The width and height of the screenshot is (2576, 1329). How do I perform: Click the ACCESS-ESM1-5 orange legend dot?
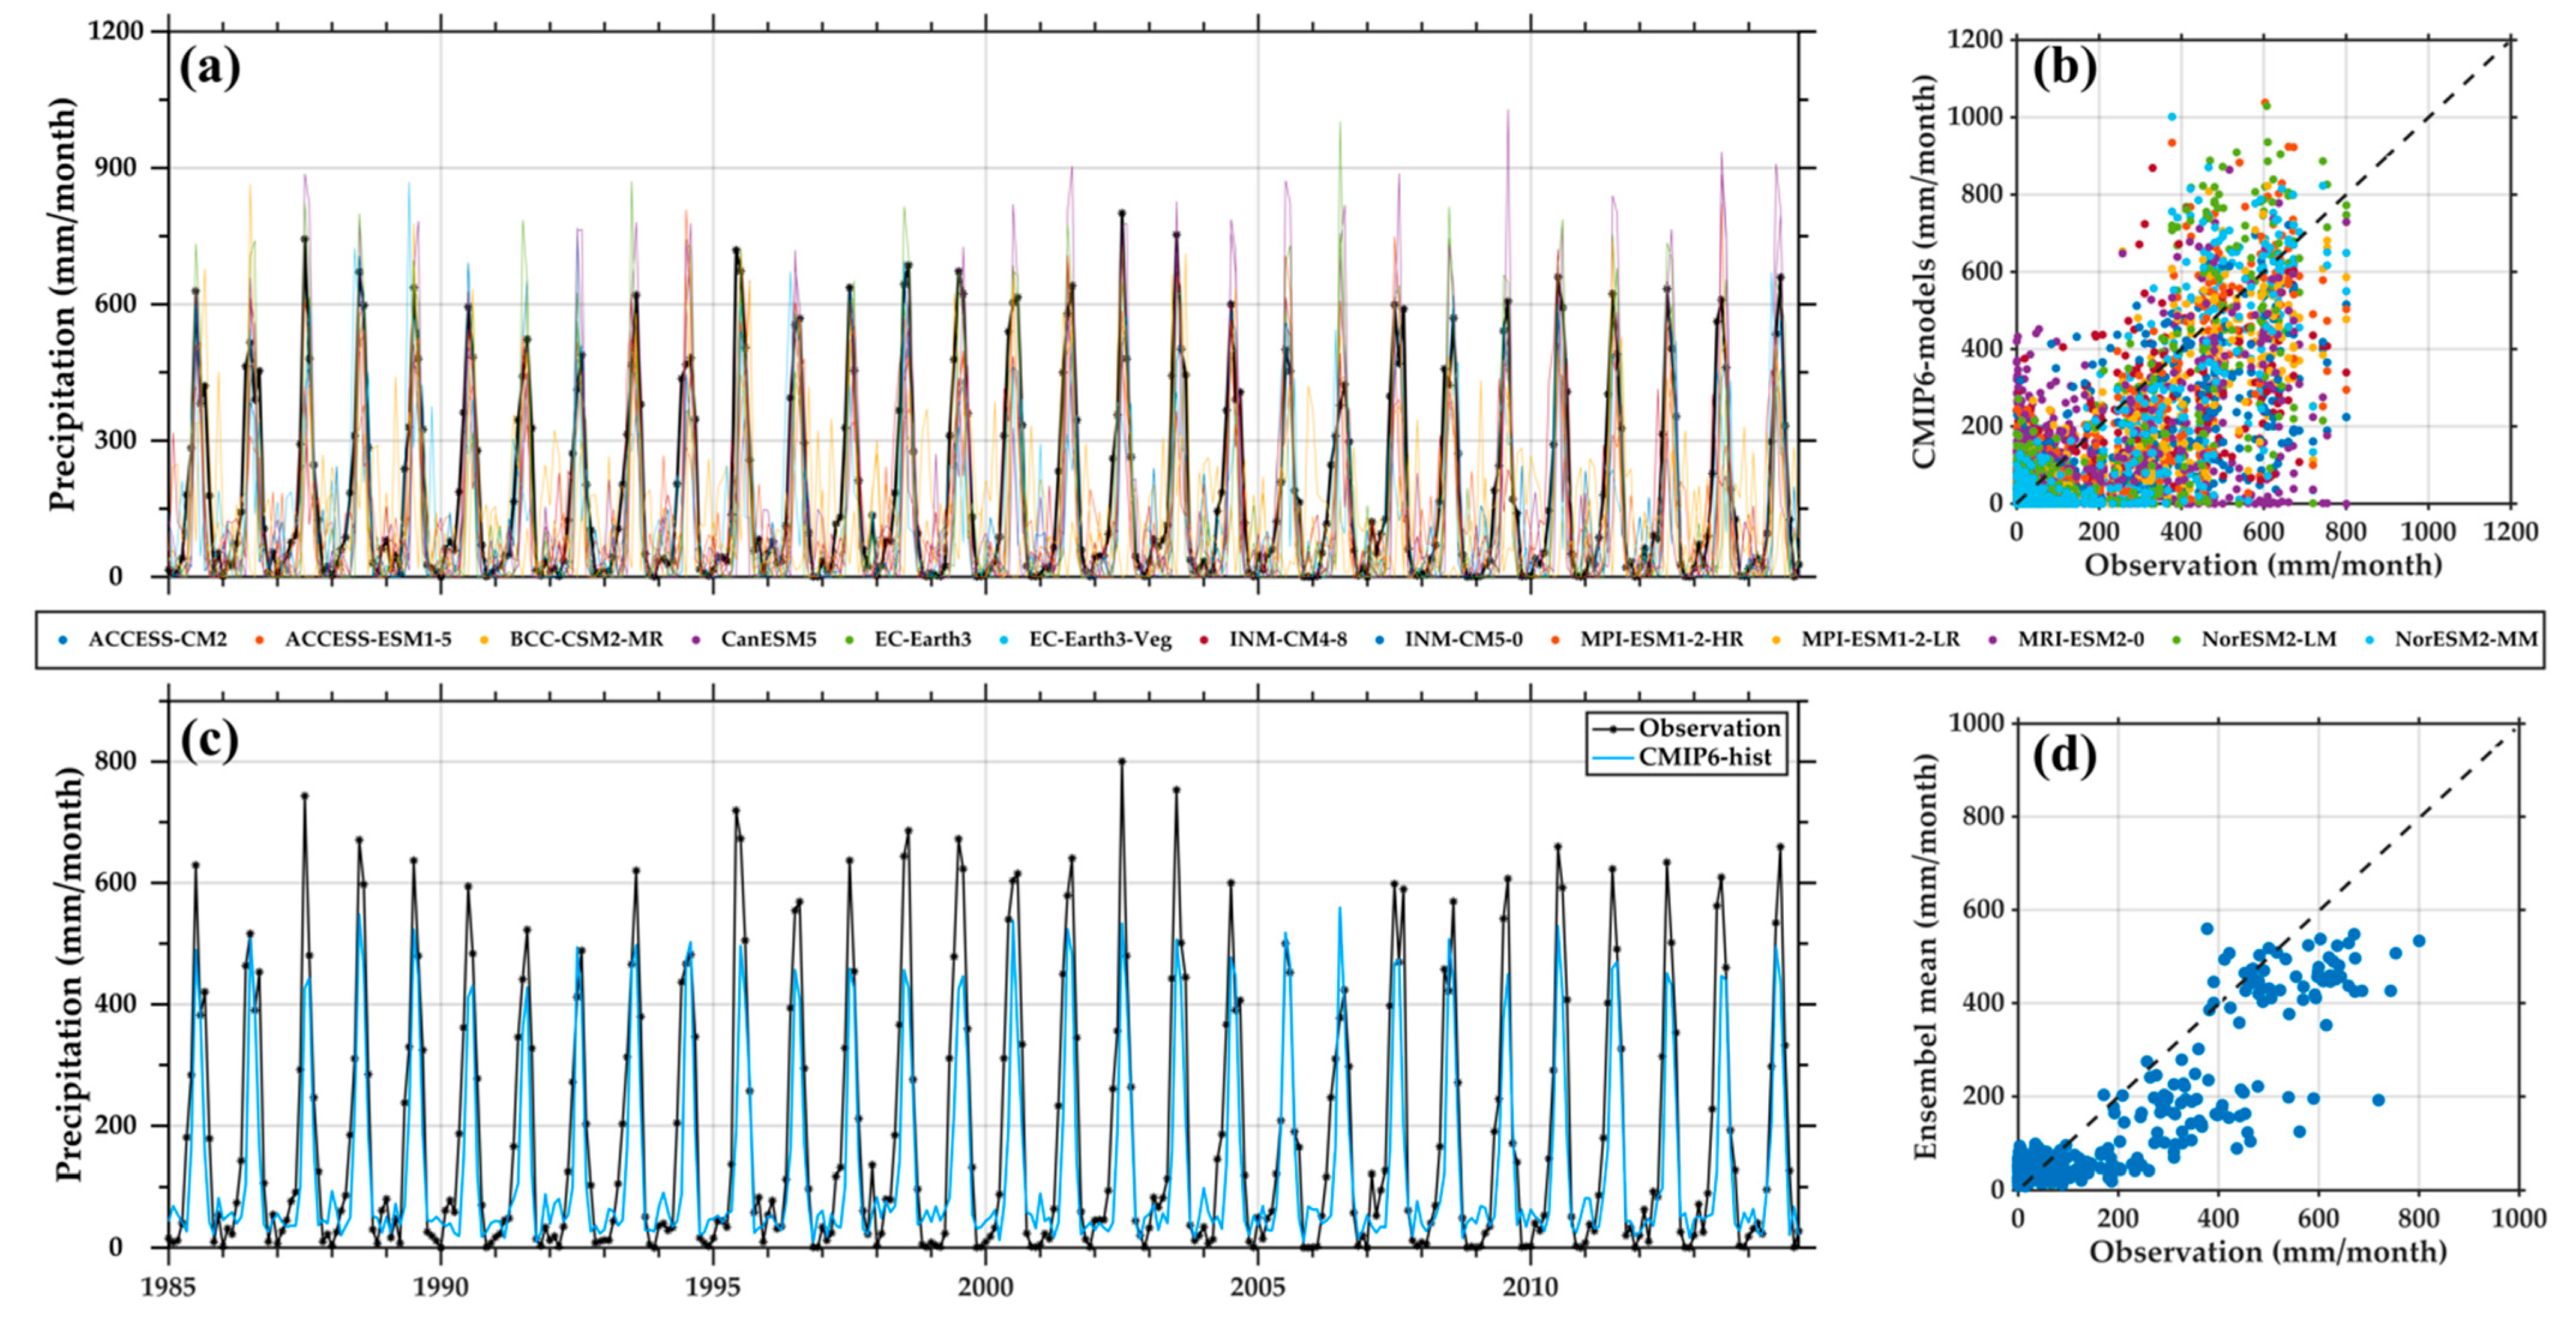pos(260,640)
